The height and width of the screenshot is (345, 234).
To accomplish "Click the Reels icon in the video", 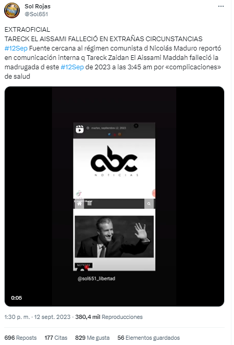I will (80, 129).
